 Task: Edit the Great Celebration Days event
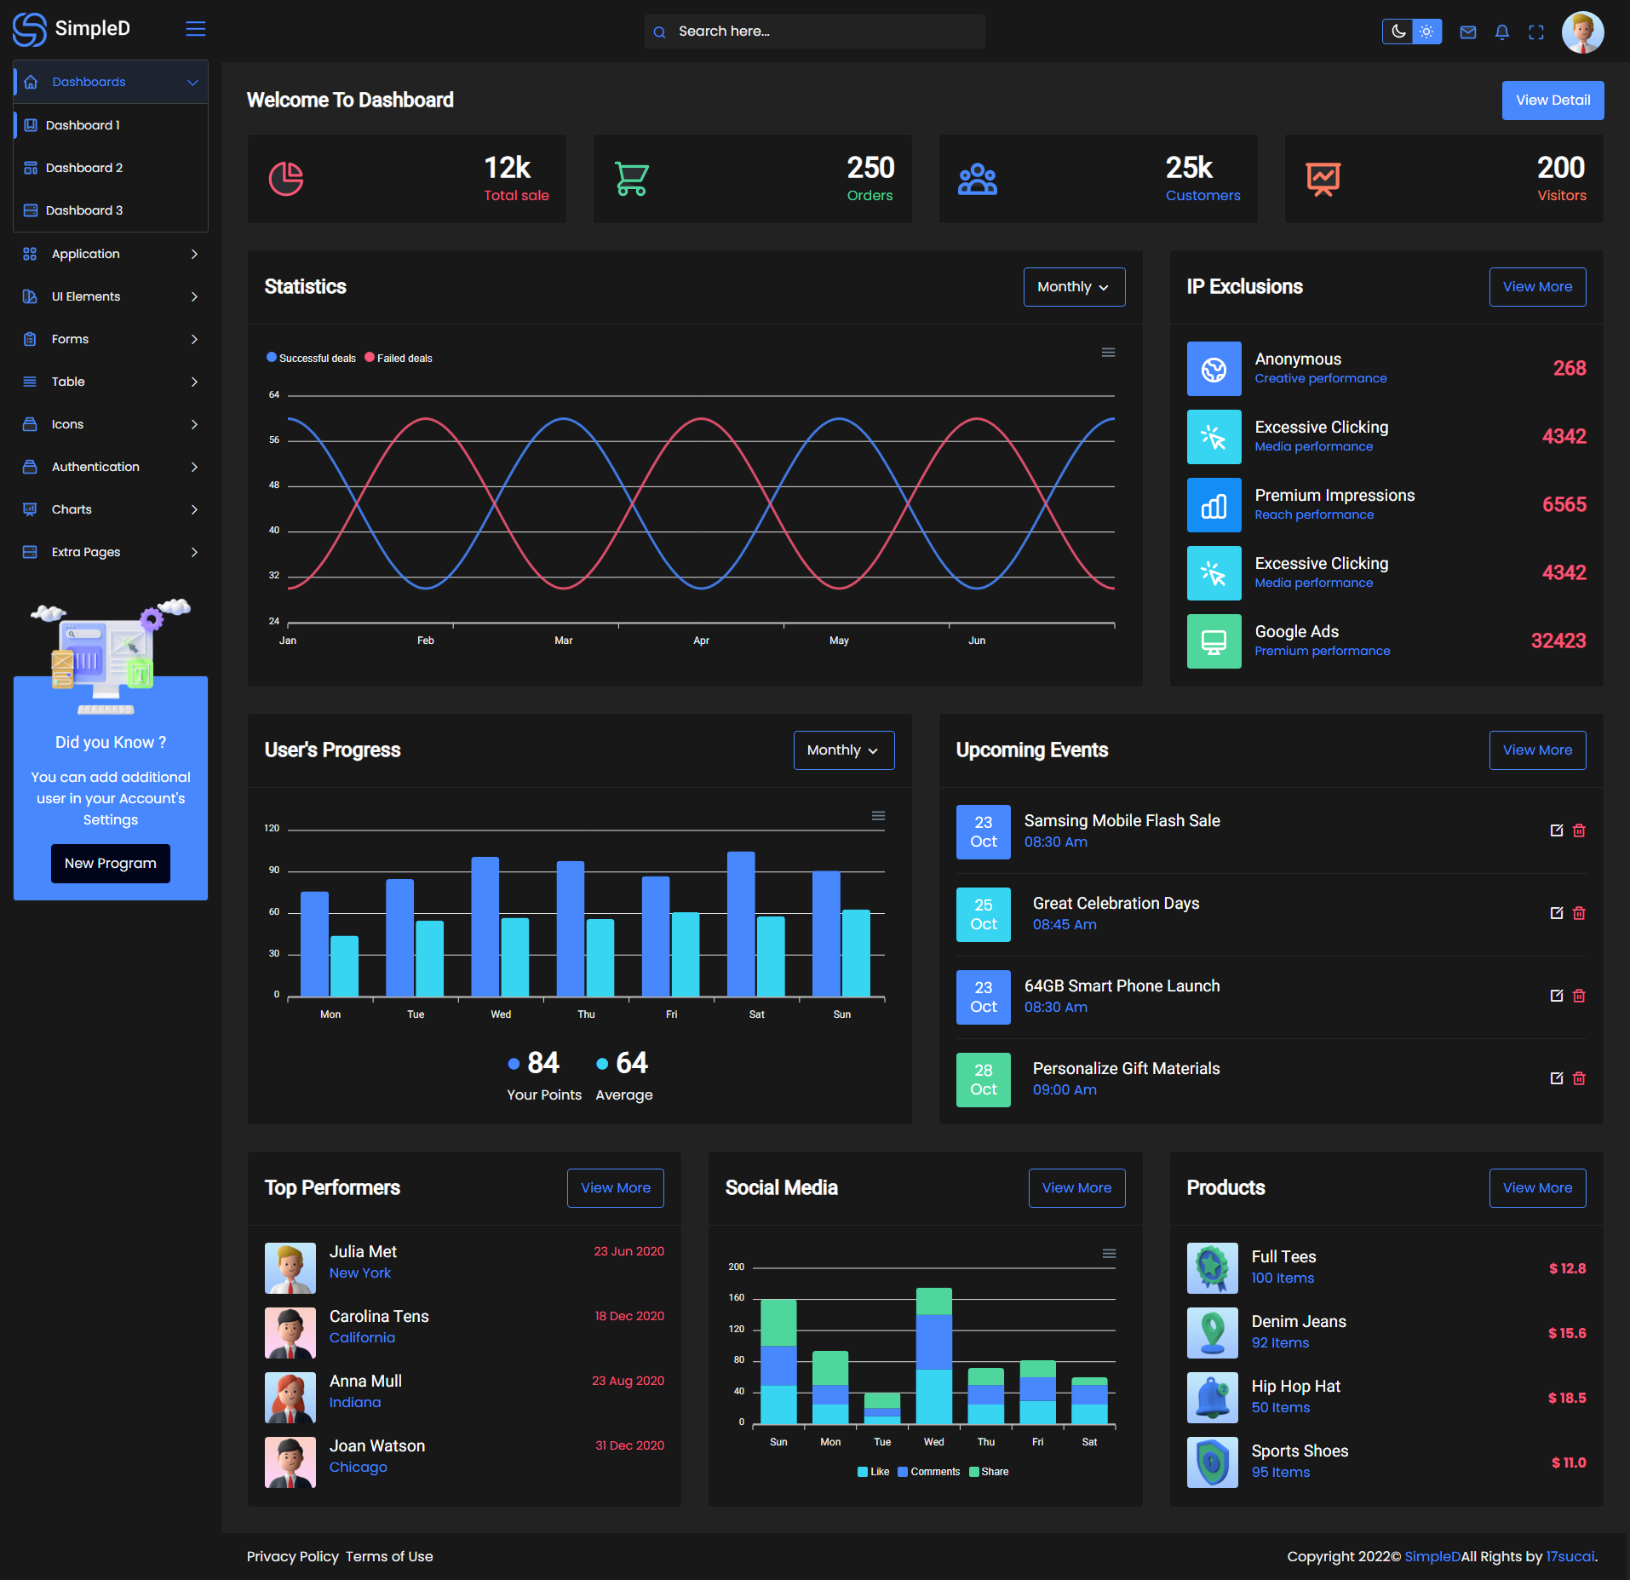tap(1557, 913)
